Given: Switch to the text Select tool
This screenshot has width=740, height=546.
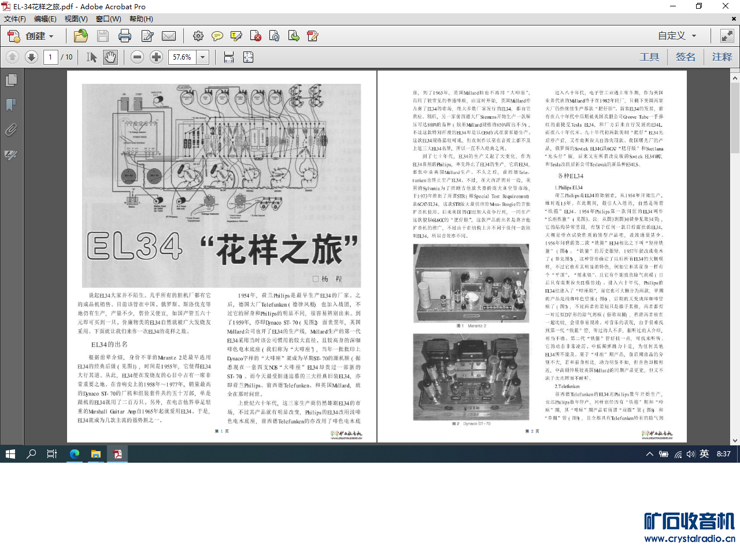Looking at the screenshot, I should (x=92, y=57).
